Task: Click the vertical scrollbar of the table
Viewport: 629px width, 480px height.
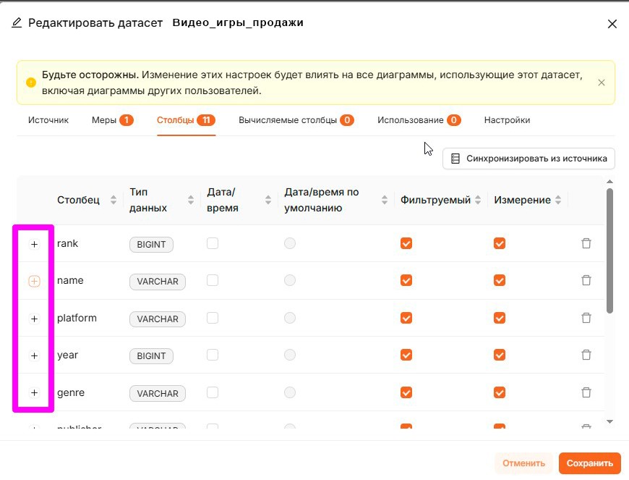Action: 609,250
